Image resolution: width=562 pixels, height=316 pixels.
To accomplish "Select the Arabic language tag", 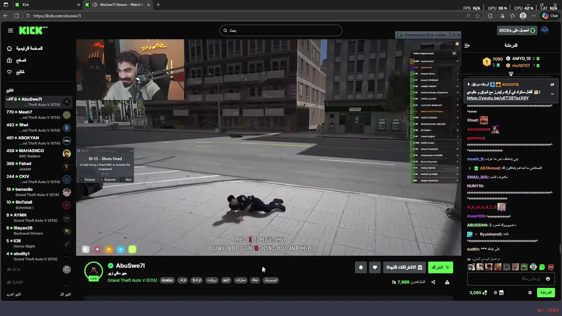I will pyautogui.click(x=167, y=280).
